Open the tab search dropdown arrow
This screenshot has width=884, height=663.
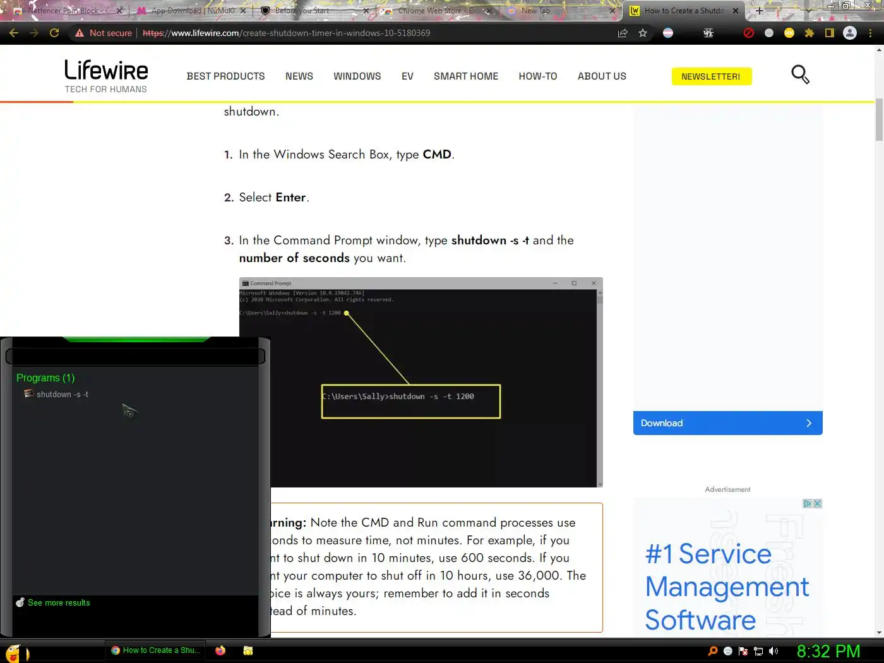(809, 11)
